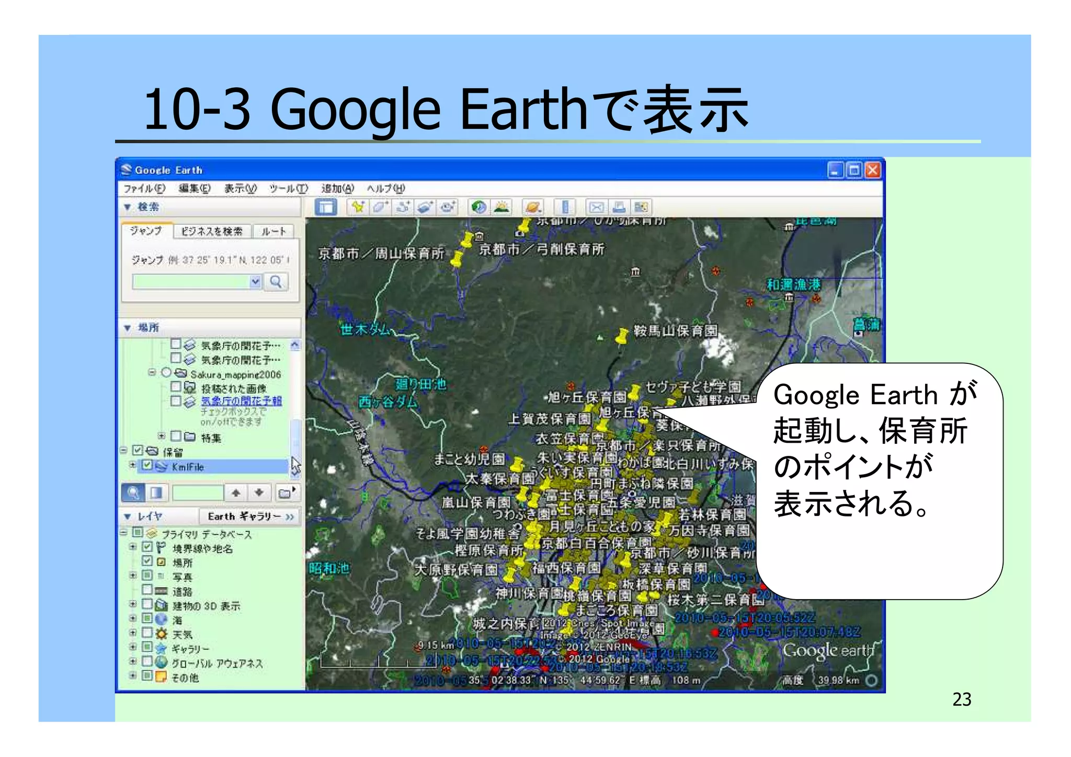Toggle the 境界線や地名 layer checkbox
The image size is (1071, 757).
click(147, 547)
